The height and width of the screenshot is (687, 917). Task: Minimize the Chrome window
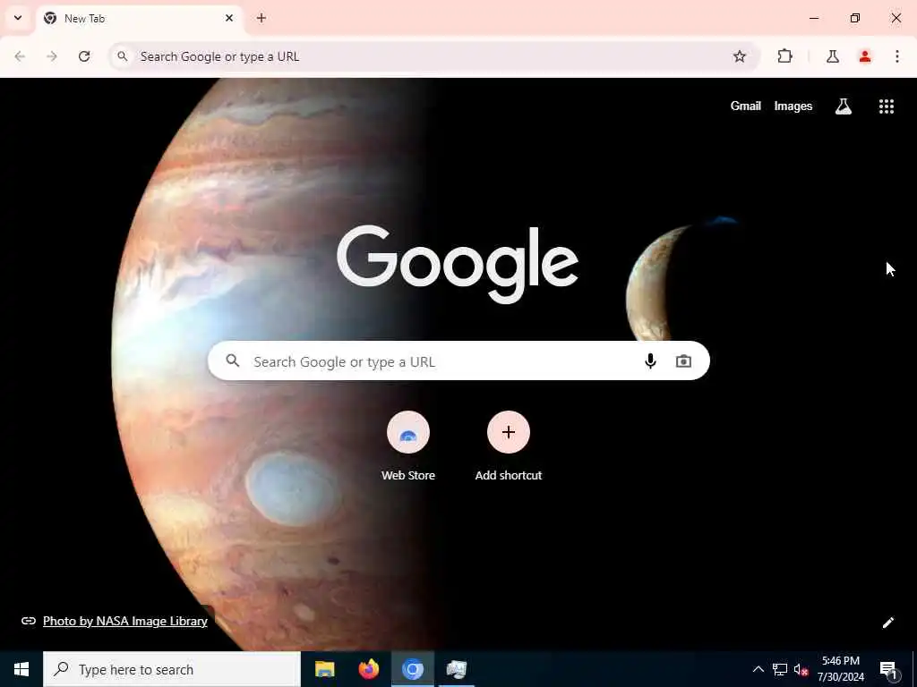point(814,18)
